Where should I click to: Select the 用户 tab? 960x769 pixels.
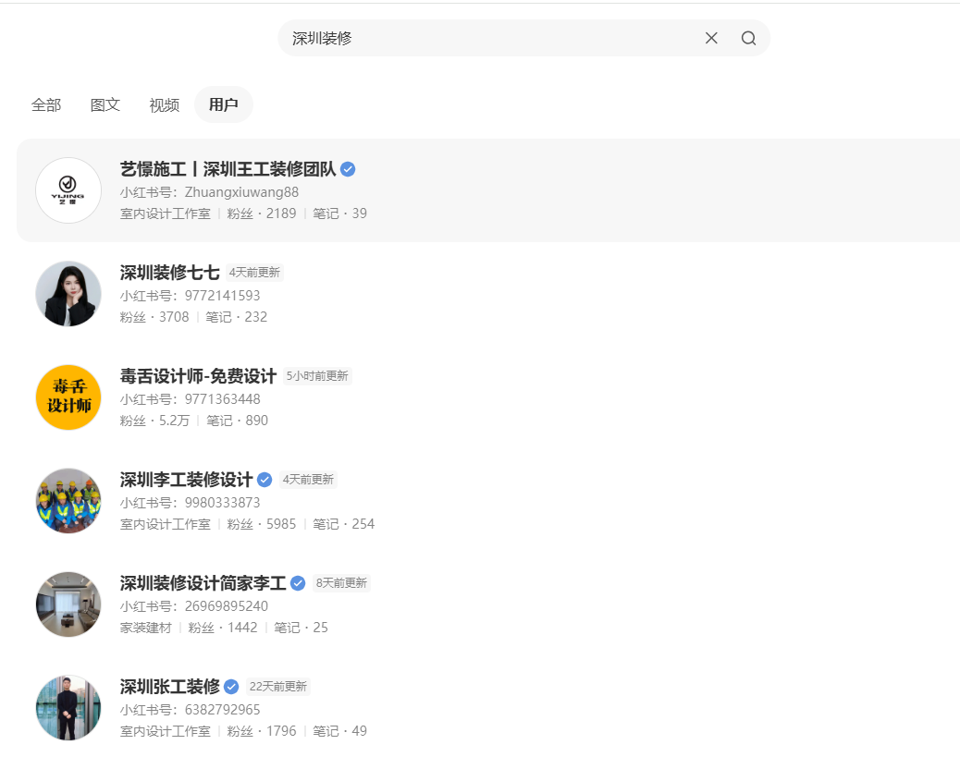[224, 104]
